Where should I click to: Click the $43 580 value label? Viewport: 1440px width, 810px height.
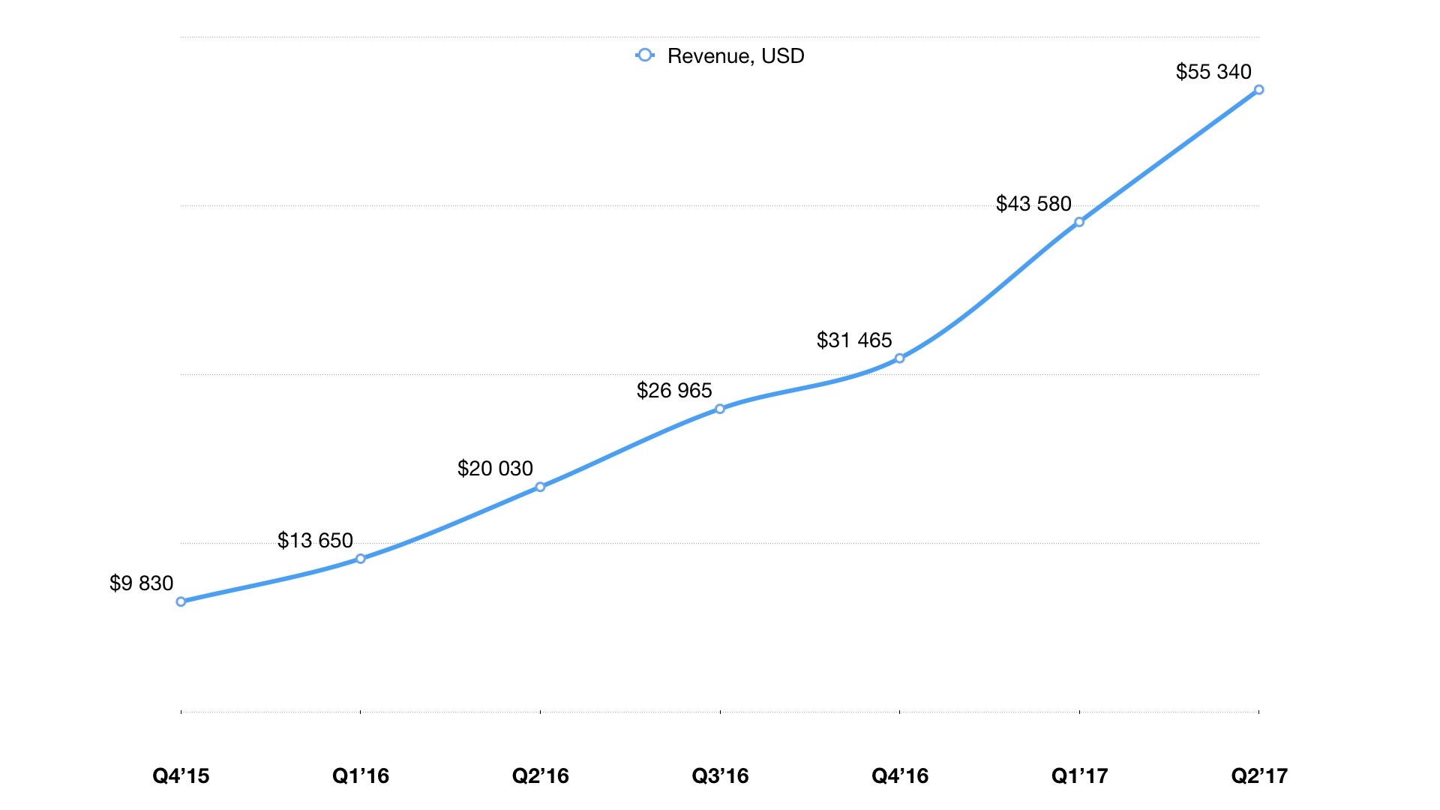pyautogui.click(x=1033, y=204)
